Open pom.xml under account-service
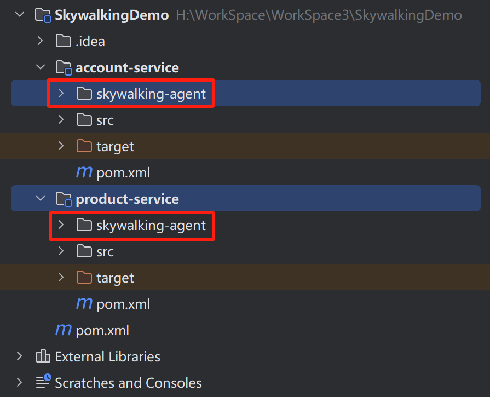The width and height of the screenshot is (490, 397). [x=123, y=173]
